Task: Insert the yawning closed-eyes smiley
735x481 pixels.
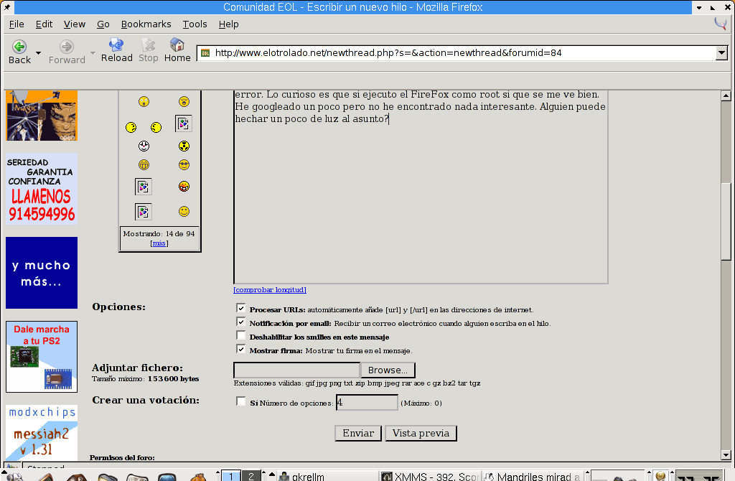Action: [184, 102]
